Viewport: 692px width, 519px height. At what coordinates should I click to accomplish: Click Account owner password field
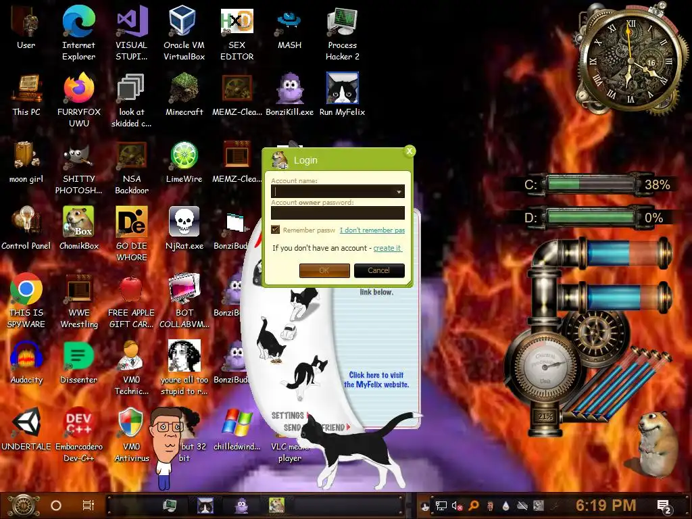pos(338,213)
